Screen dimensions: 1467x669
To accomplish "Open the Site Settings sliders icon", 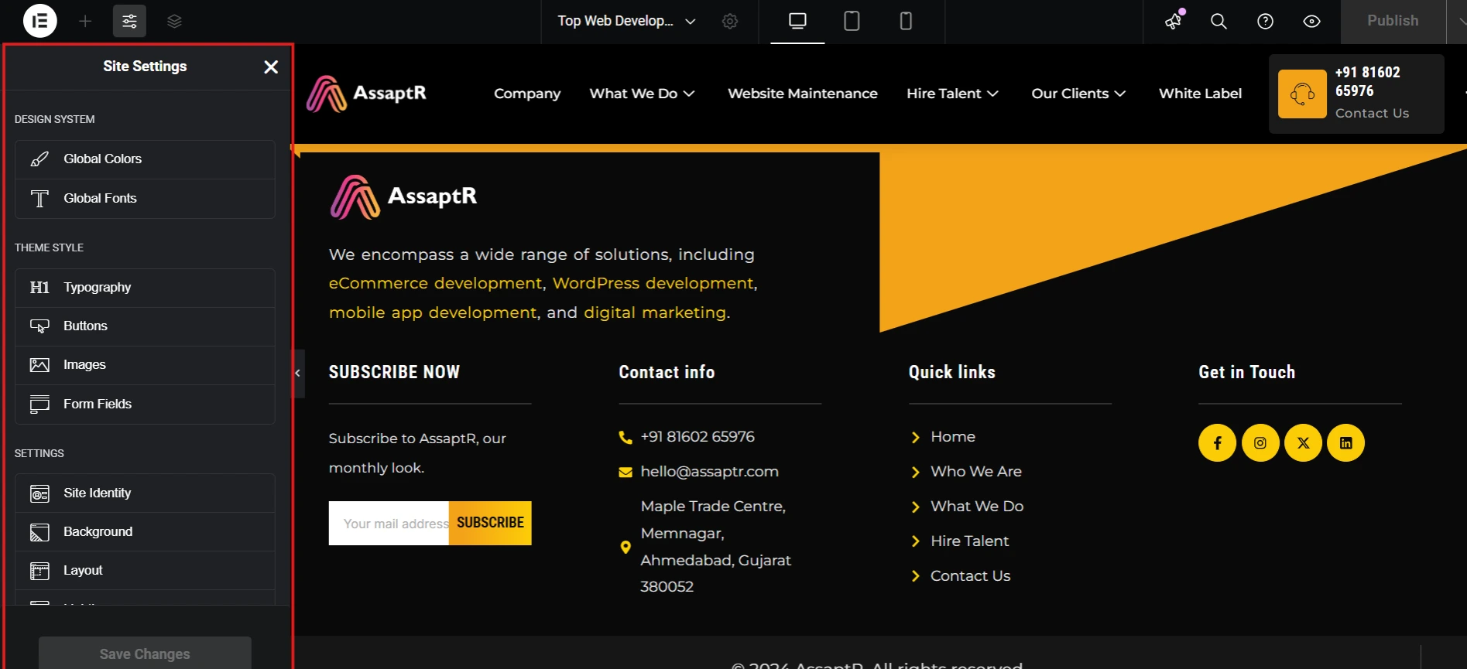I will pos(129,21).
